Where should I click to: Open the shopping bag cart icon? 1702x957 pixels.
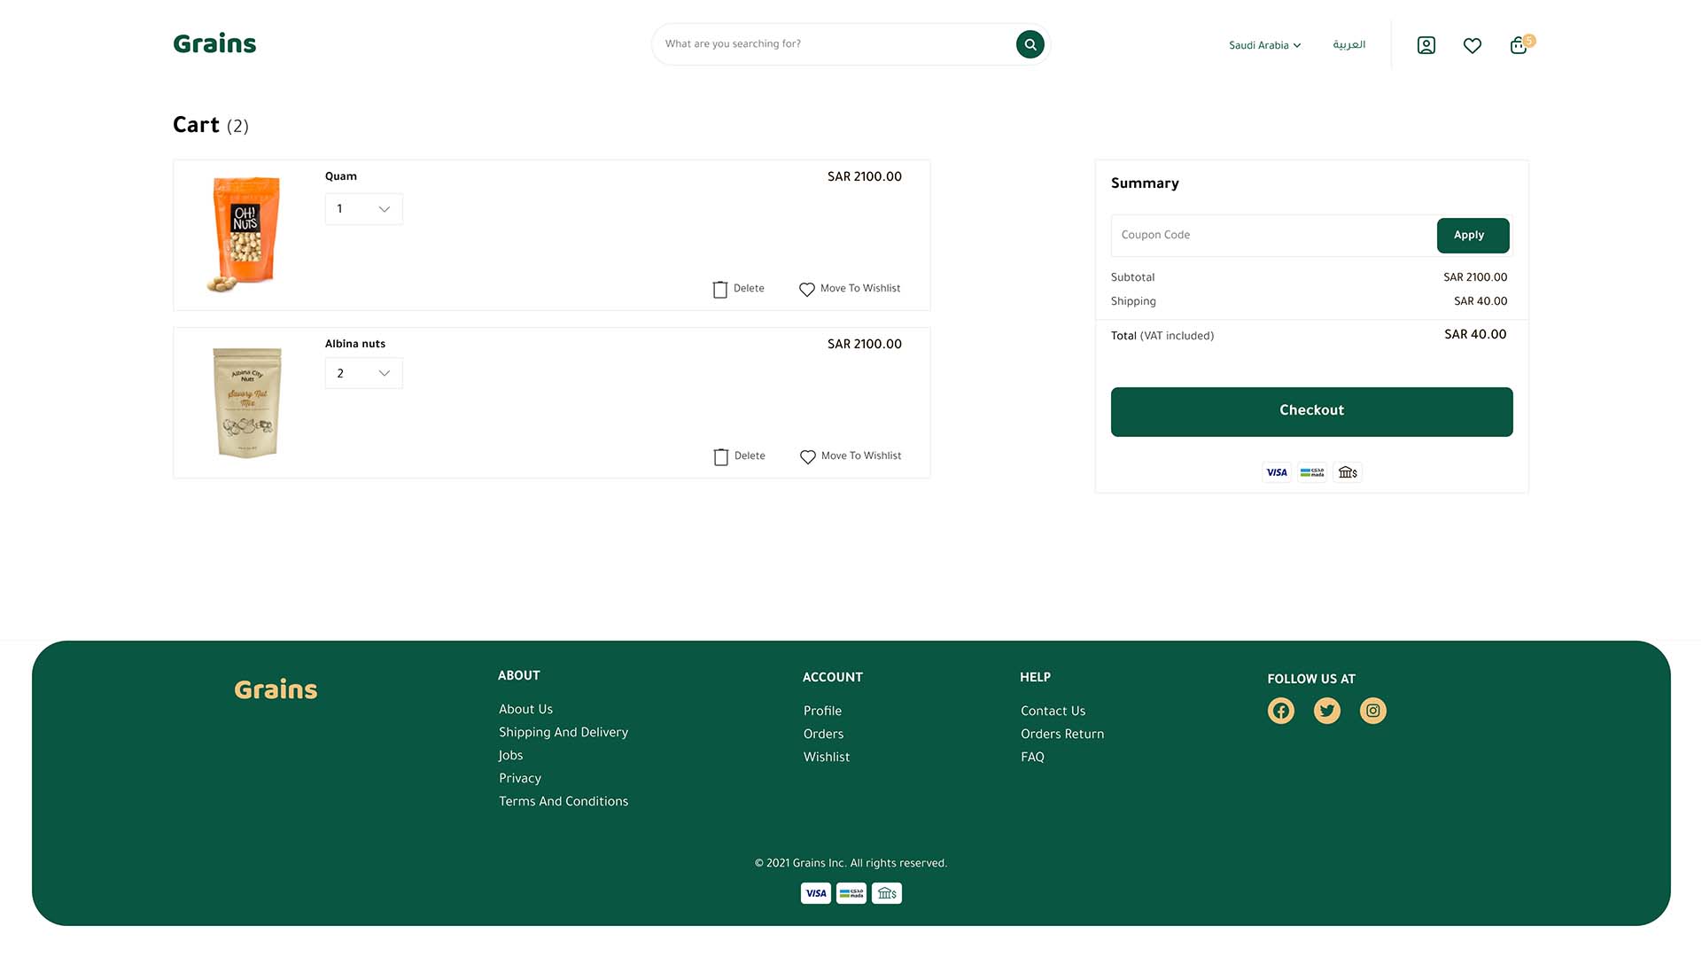(x=1519, y=45)
